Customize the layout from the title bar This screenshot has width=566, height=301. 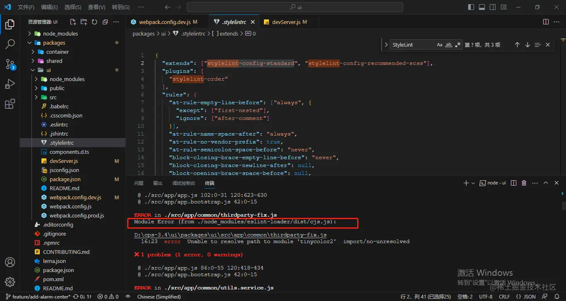click(x=504, y=7)
